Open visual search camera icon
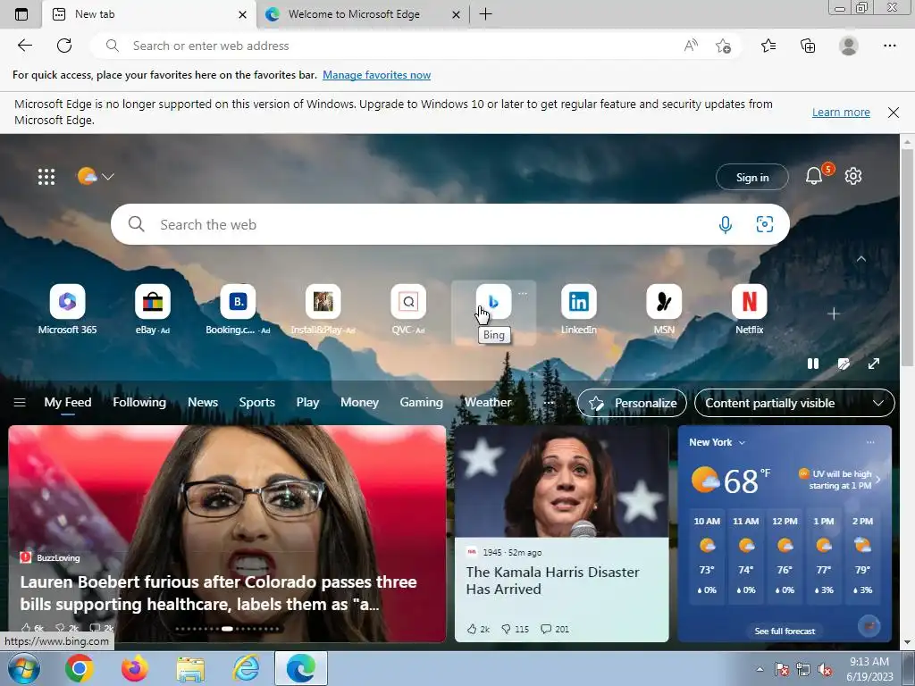The width and height of the screenshot is (915, 686). (x=765, y=224)
